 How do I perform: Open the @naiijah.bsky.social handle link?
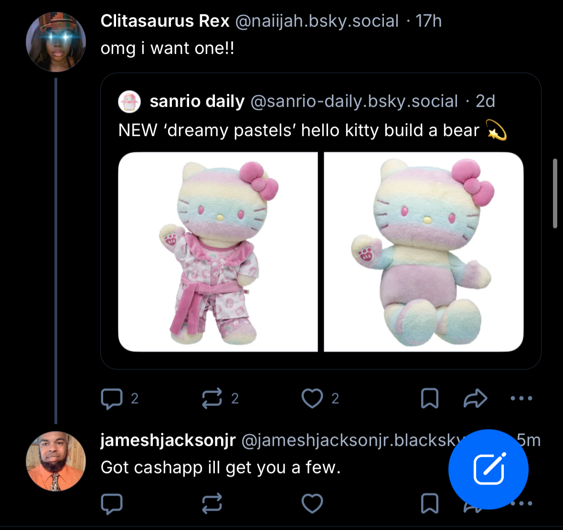317,21
